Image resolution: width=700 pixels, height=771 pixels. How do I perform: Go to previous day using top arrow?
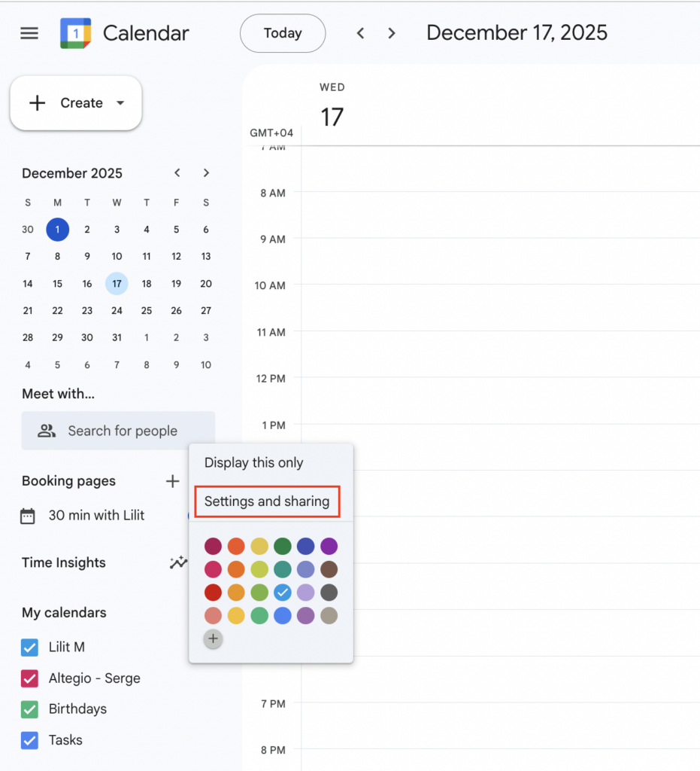[x=361, y=33]
